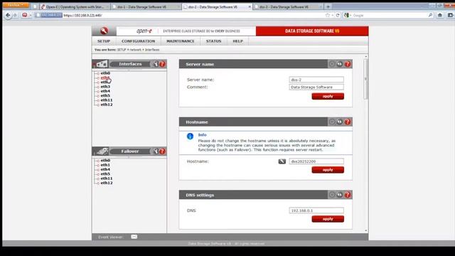The height and width of the screenshot is (256, 455).
Task: Click the search magnifier icon in browser
Action: pos(430,15)
